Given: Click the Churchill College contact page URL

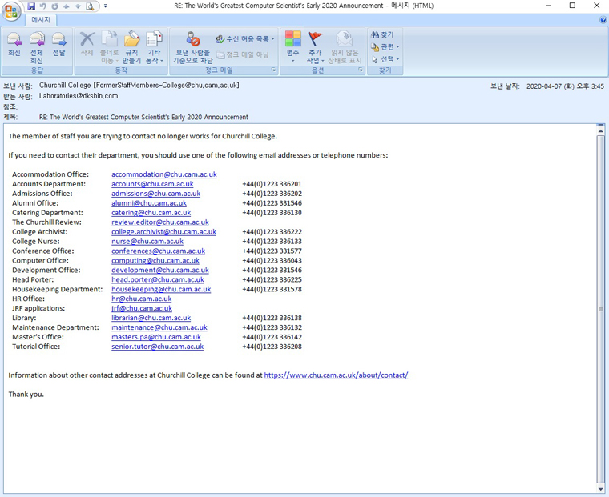Looking at the screenshot, I should pos(336,375).
